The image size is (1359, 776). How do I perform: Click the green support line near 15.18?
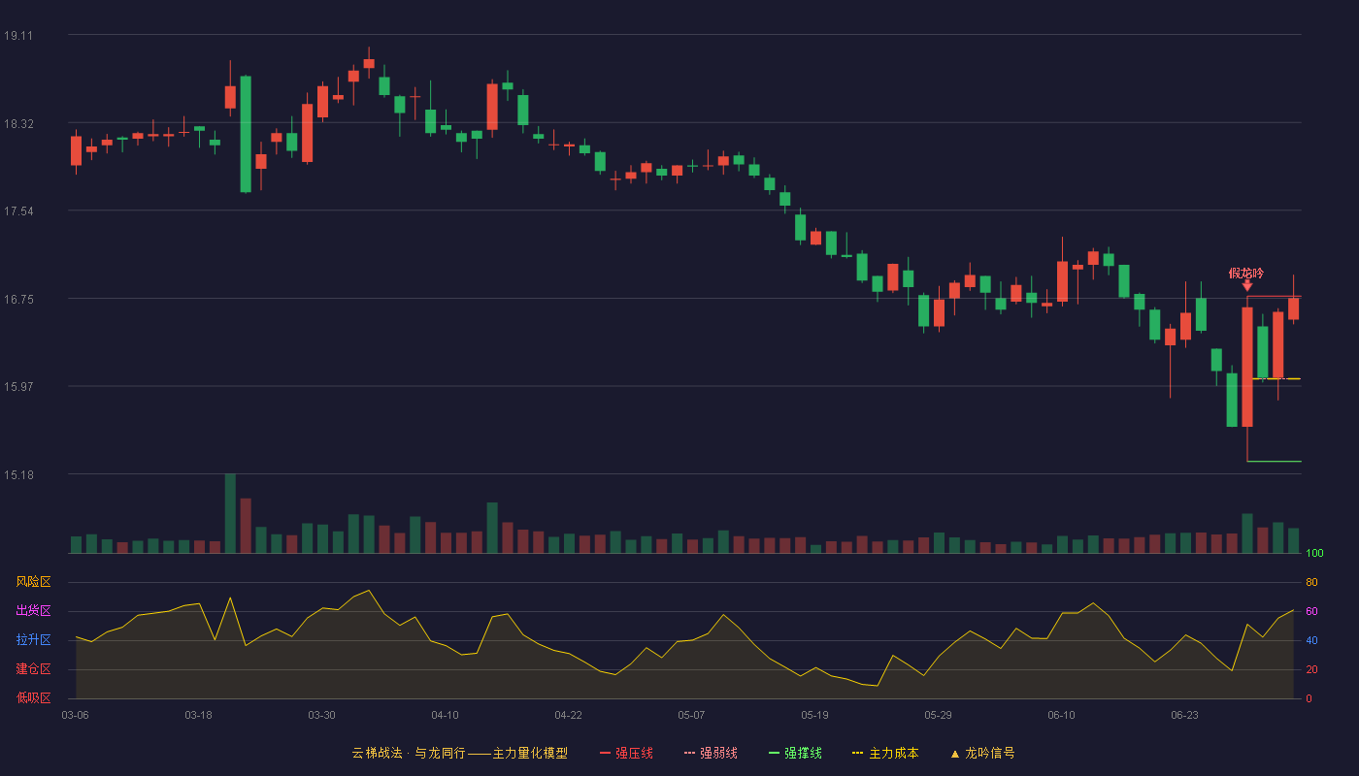tap(1274, 462)
